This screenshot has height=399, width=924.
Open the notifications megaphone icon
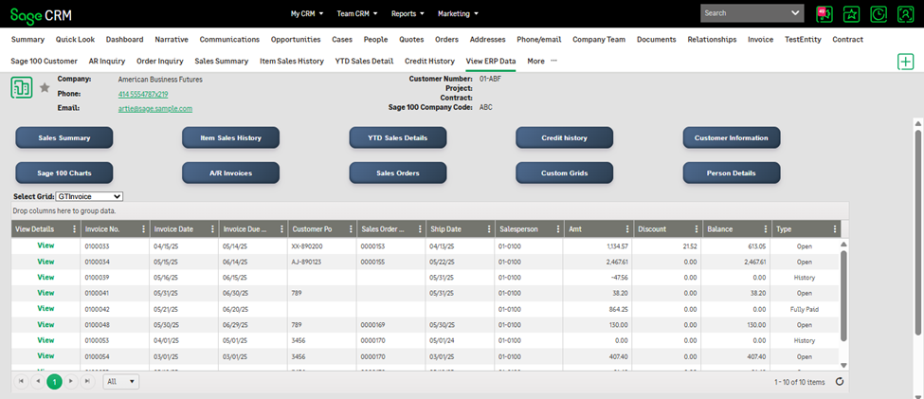(824, 13)
